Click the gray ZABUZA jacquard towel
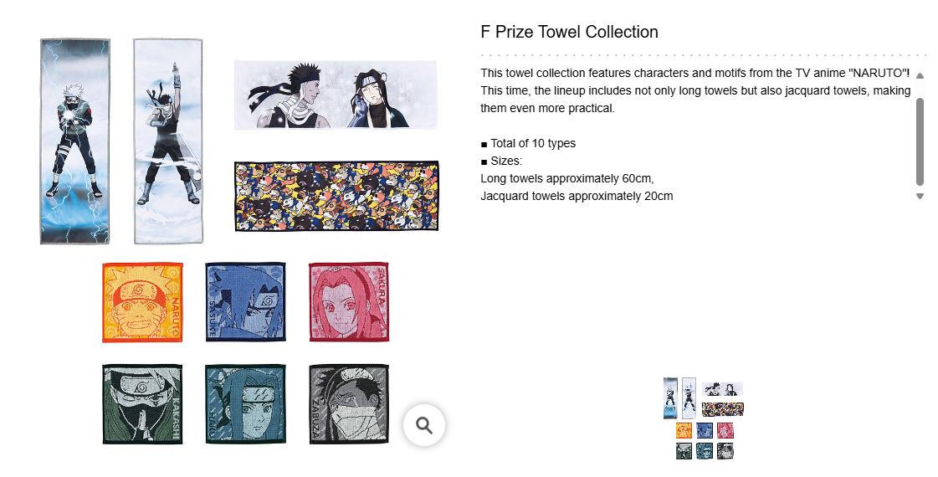Viewport: 938px width, 477px height. click(348, 404)
